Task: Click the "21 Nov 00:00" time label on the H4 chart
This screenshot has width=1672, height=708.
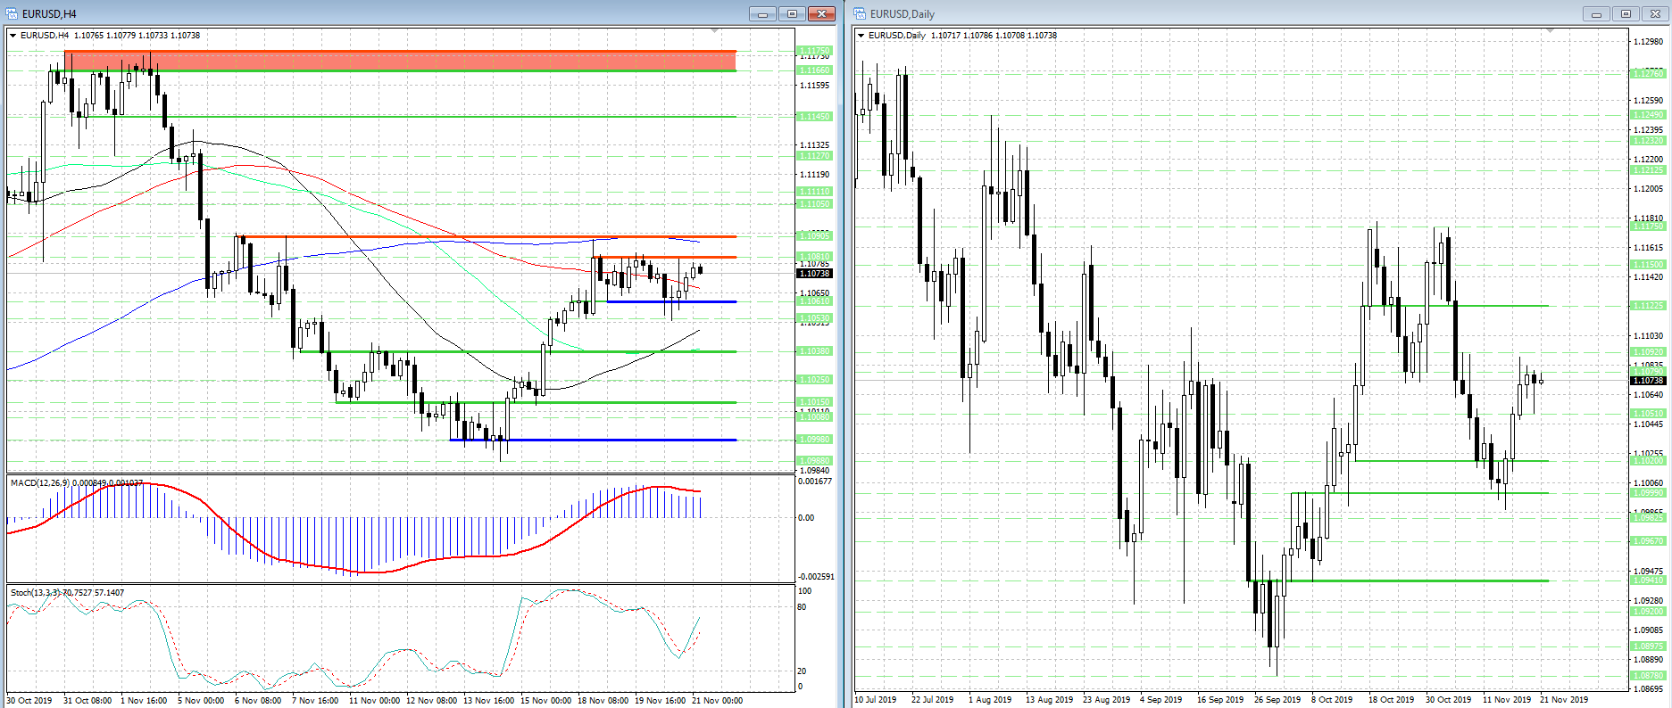Action: [x=718, y=701]
